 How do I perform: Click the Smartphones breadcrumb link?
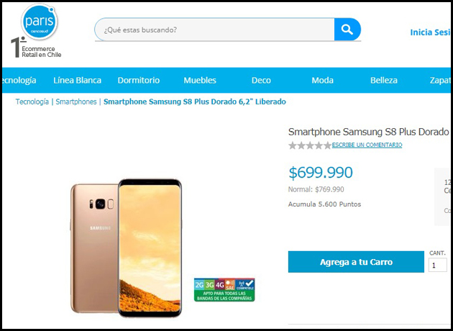(76, 101)
